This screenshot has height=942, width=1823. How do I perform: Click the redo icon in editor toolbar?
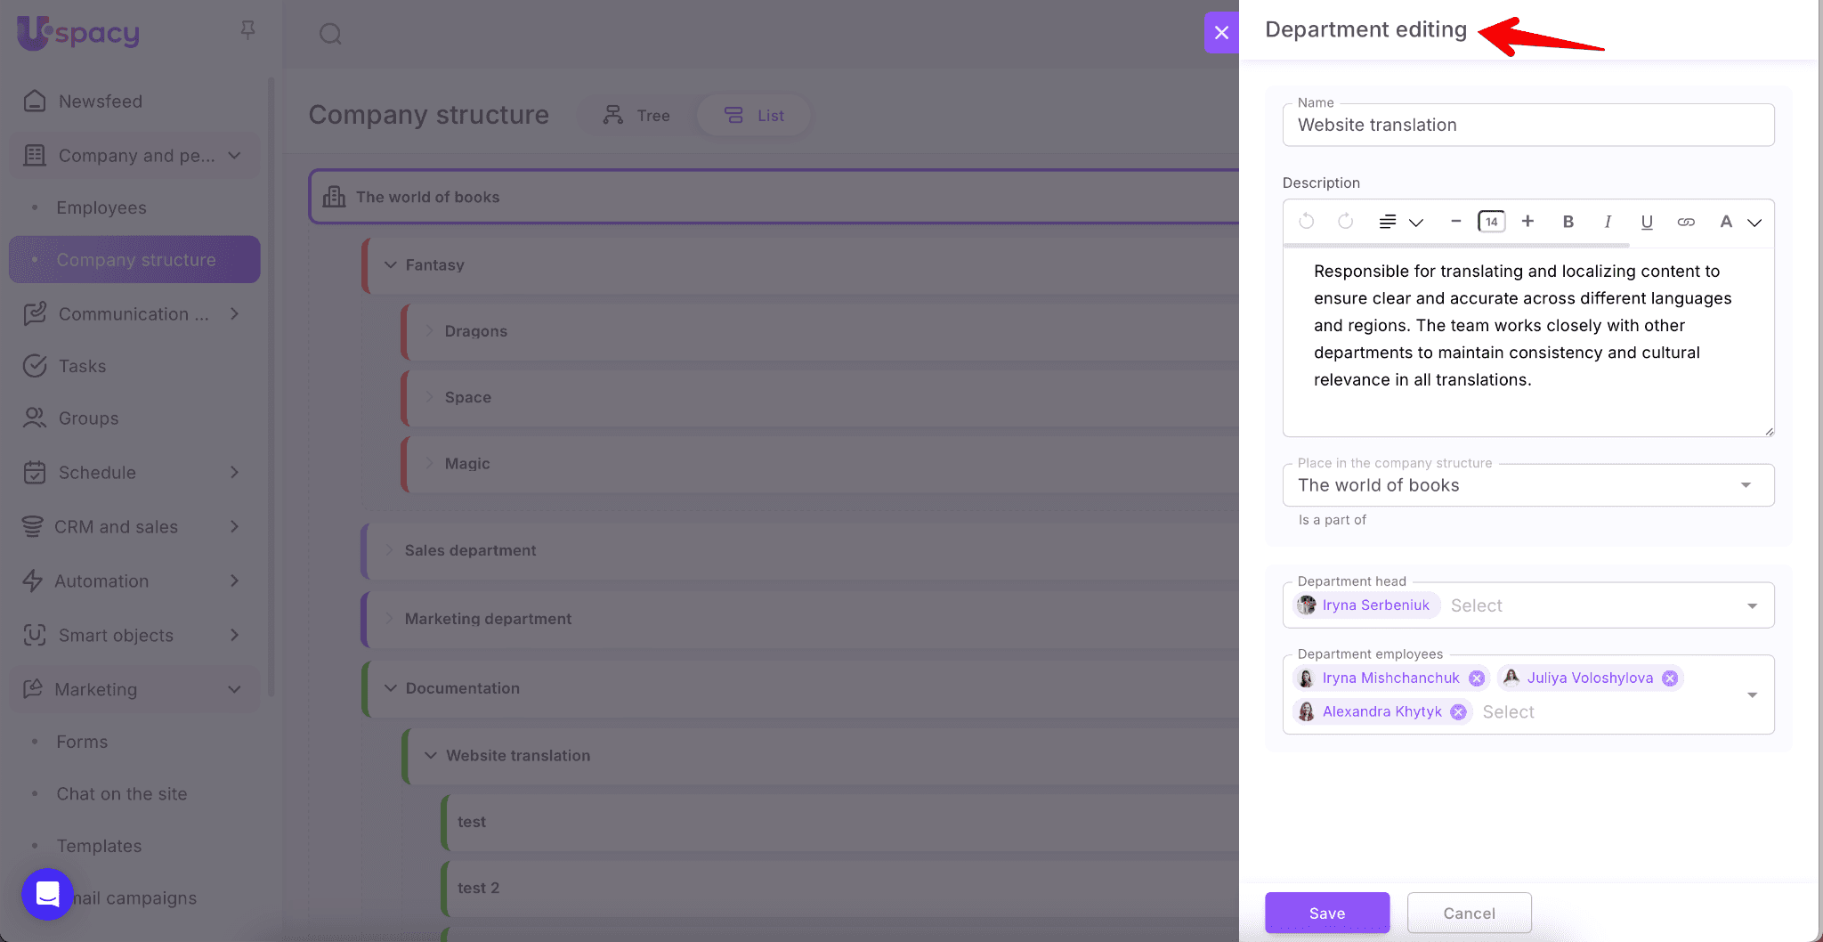1346,221
